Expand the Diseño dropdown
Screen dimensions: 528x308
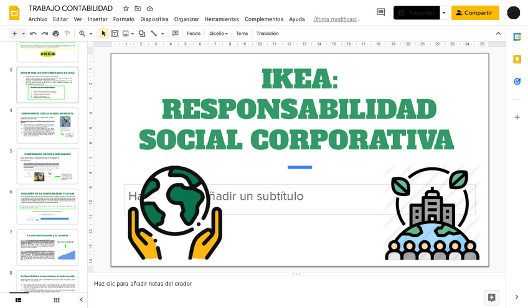[219, 34]
